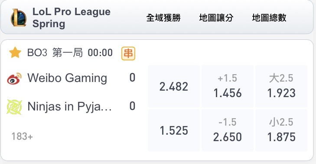Open the Weibo Gaming team name
Image resolution: width=316 pixels, height=164 pixels.
[x=67, y=78]
